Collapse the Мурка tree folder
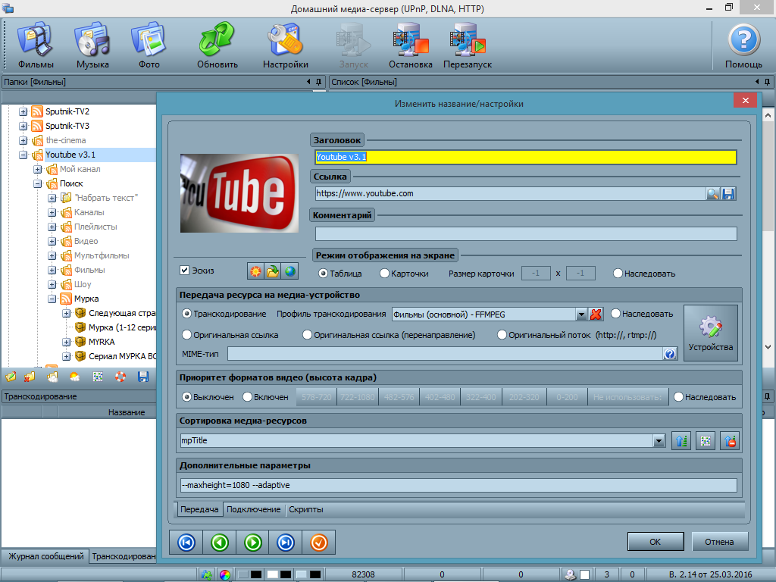The image size is (776, 582). coord(52,299)
